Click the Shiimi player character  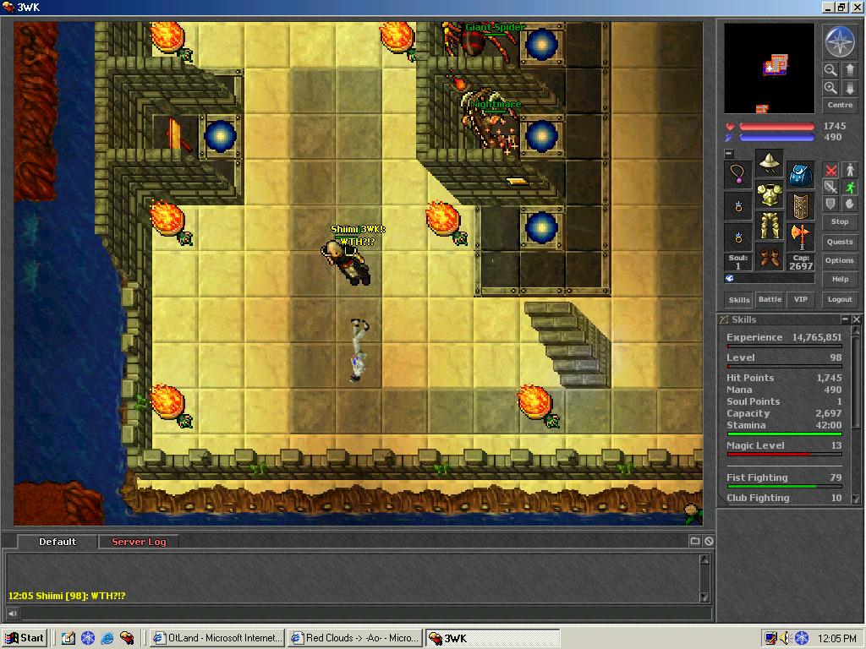(348, 263)
